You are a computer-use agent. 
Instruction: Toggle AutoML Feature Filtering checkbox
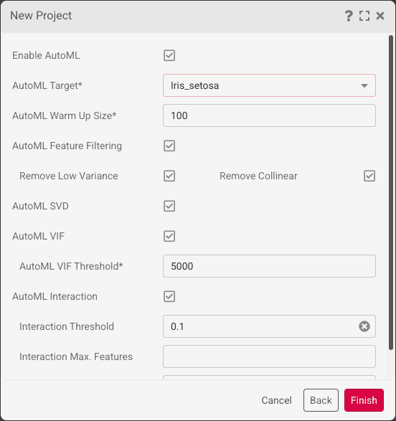169,146
